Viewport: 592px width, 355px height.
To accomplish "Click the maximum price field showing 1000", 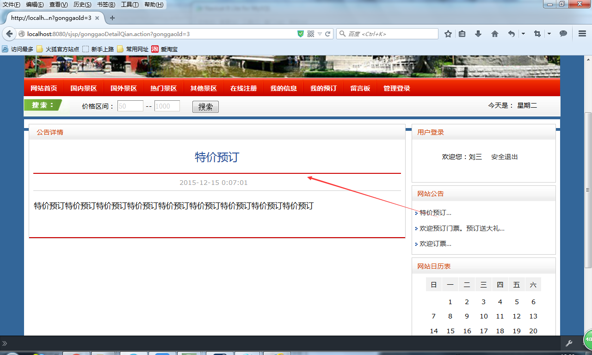I will click(x=167, y=106).
